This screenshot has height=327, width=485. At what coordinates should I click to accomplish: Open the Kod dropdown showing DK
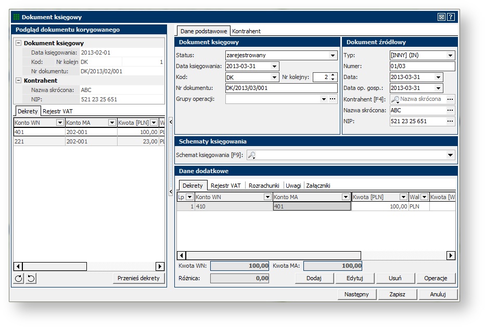274,77
